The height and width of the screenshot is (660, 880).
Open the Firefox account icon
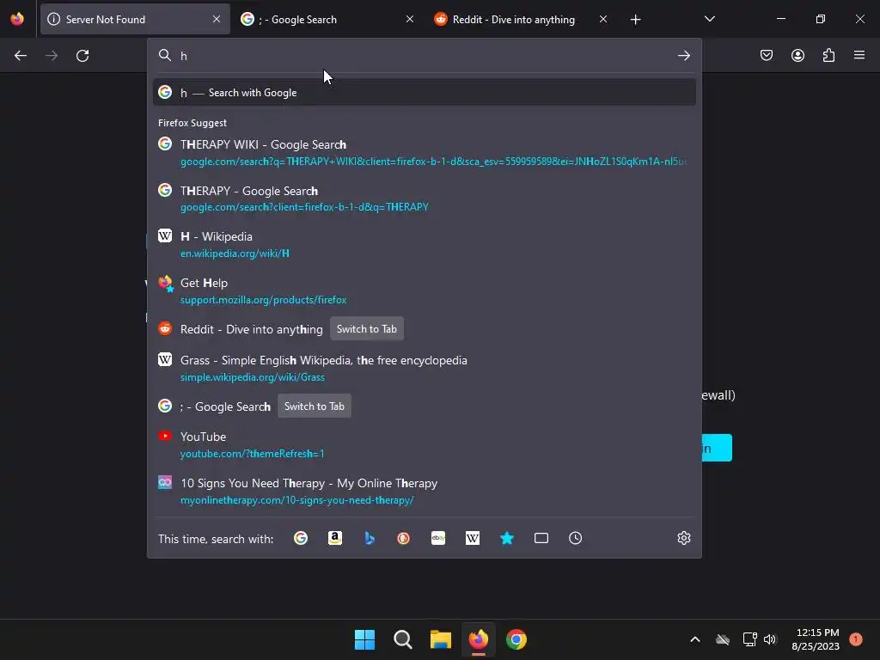[797, 55]
